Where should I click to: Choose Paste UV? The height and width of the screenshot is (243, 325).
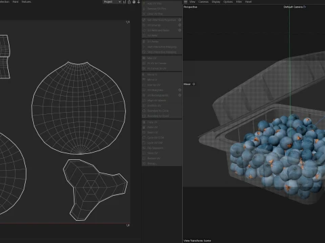(x=162, y=127)
